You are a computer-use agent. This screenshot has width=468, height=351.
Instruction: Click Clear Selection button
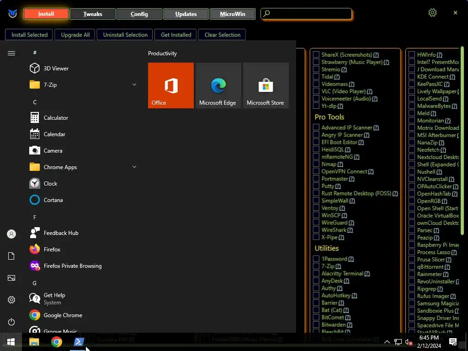[x=223, y=35]
